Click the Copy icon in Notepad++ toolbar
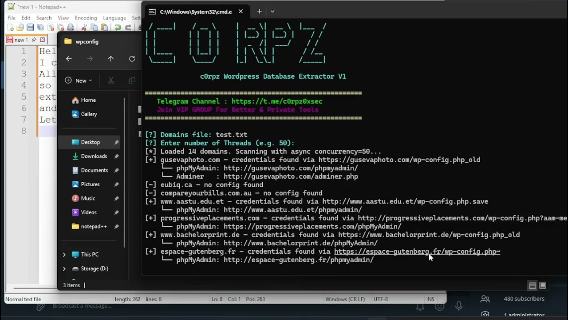This screenshot has width=568, height=320. (94, 28)
